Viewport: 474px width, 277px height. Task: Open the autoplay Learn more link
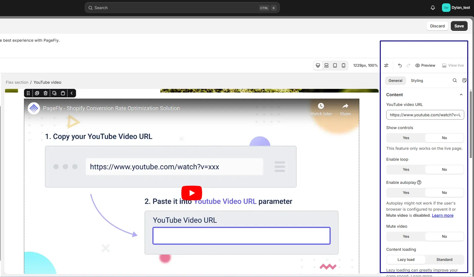pos(443,216)
